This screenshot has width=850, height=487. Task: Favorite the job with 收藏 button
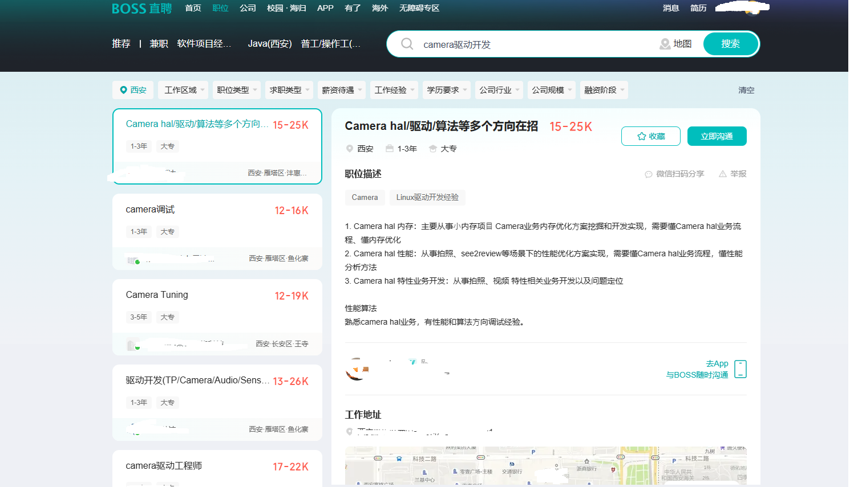pos(651,136)
